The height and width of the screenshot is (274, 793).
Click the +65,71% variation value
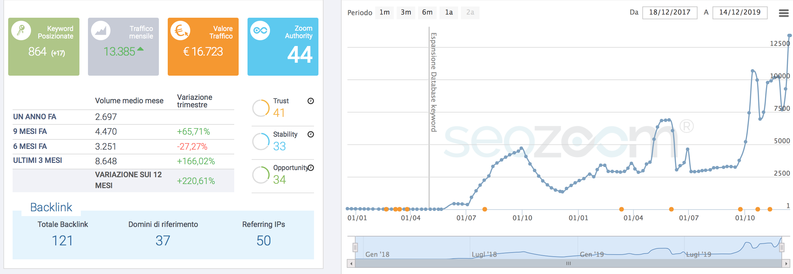click(x=193, y=132)
